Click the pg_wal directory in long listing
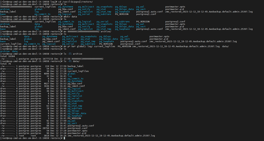Screen dimensions: 264x141 point(72,121)
